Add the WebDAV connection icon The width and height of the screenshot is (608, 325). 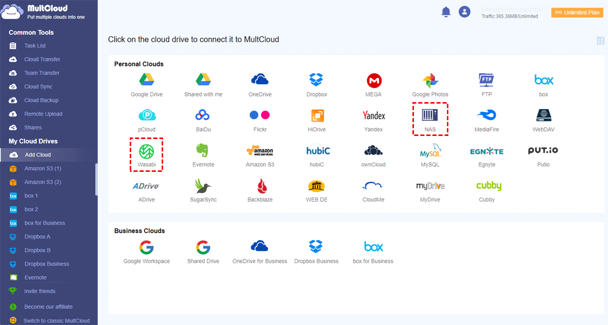pyautogui.click(x=544, y=115)
